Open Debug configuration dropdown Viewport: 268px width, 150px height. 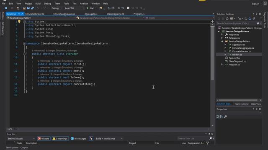point(57,8)
